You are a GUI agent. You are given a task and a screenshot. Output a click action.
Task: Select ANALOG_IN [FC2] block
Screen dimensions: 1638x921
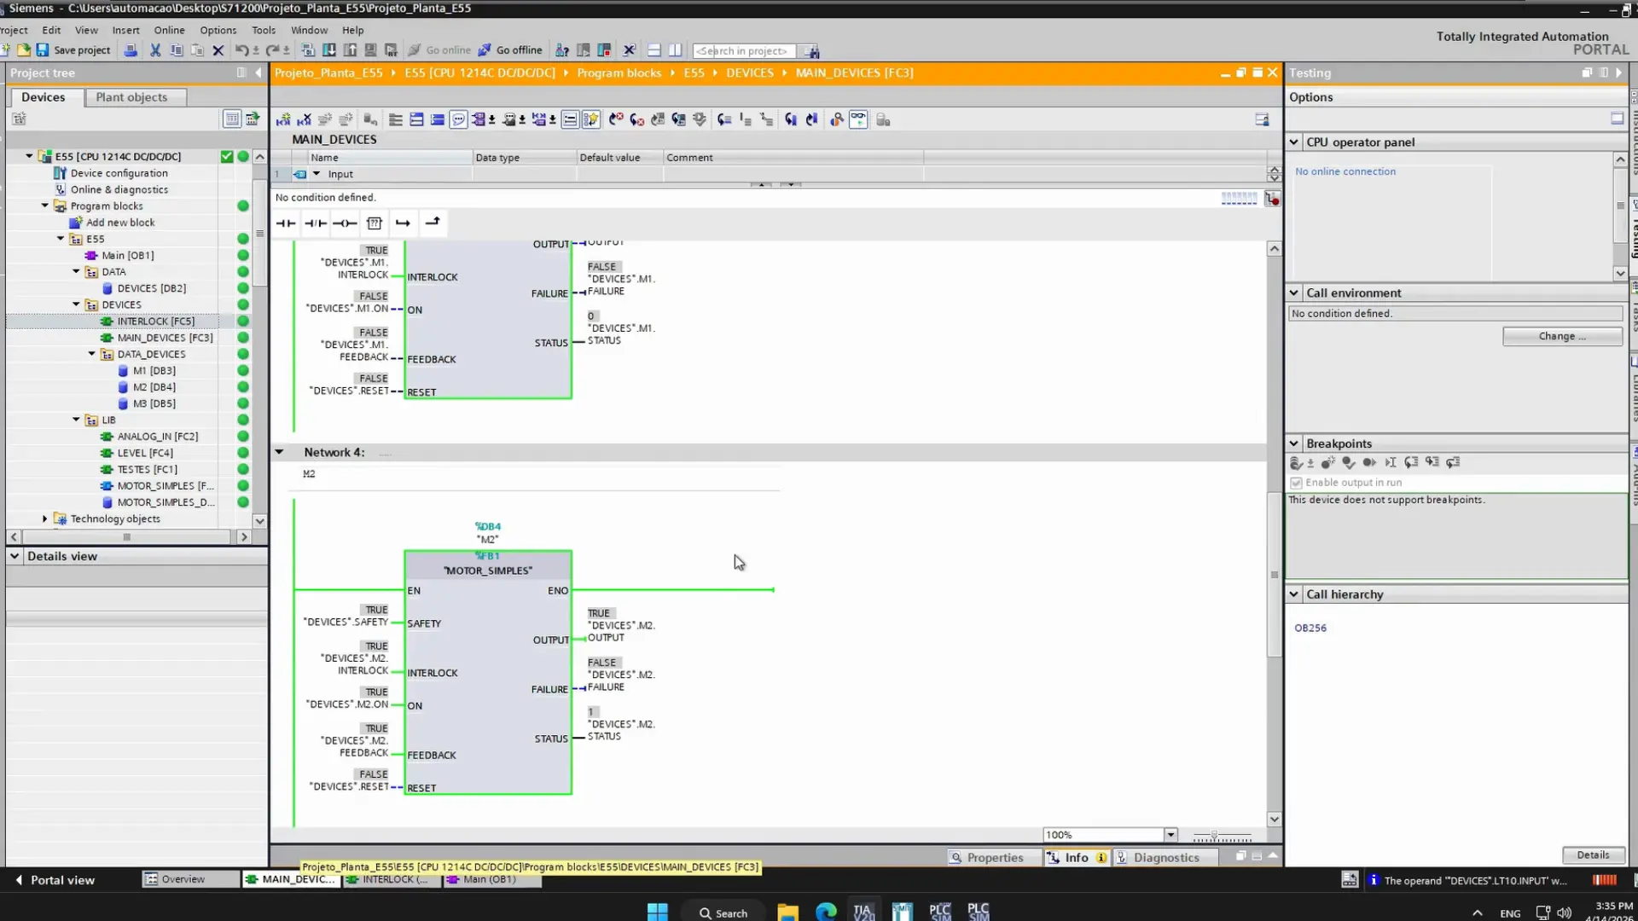click(x=158, y=437)
